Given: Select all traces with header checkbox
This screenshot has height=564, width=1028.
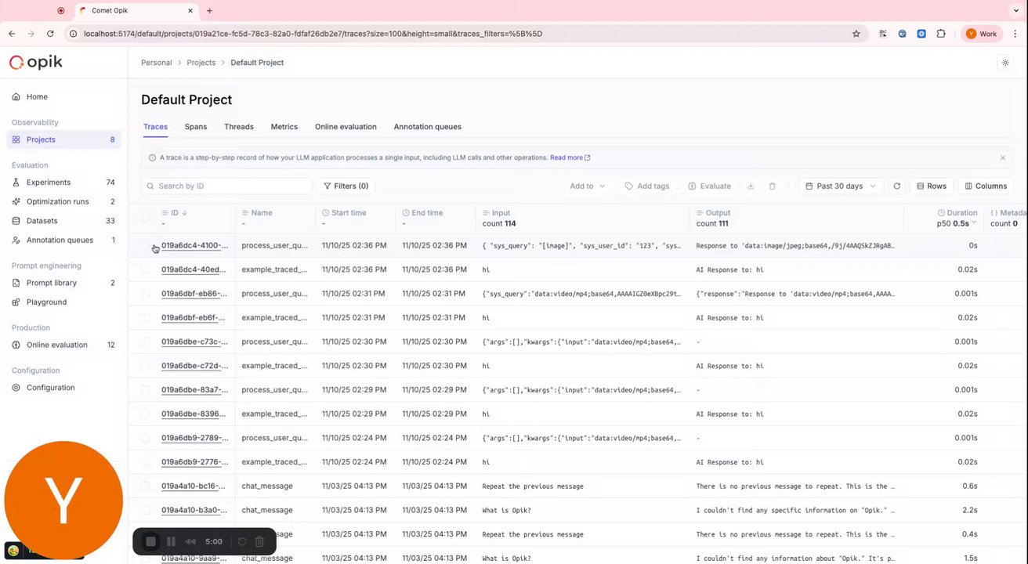Looking at the screenshot, I should (145, 219).
